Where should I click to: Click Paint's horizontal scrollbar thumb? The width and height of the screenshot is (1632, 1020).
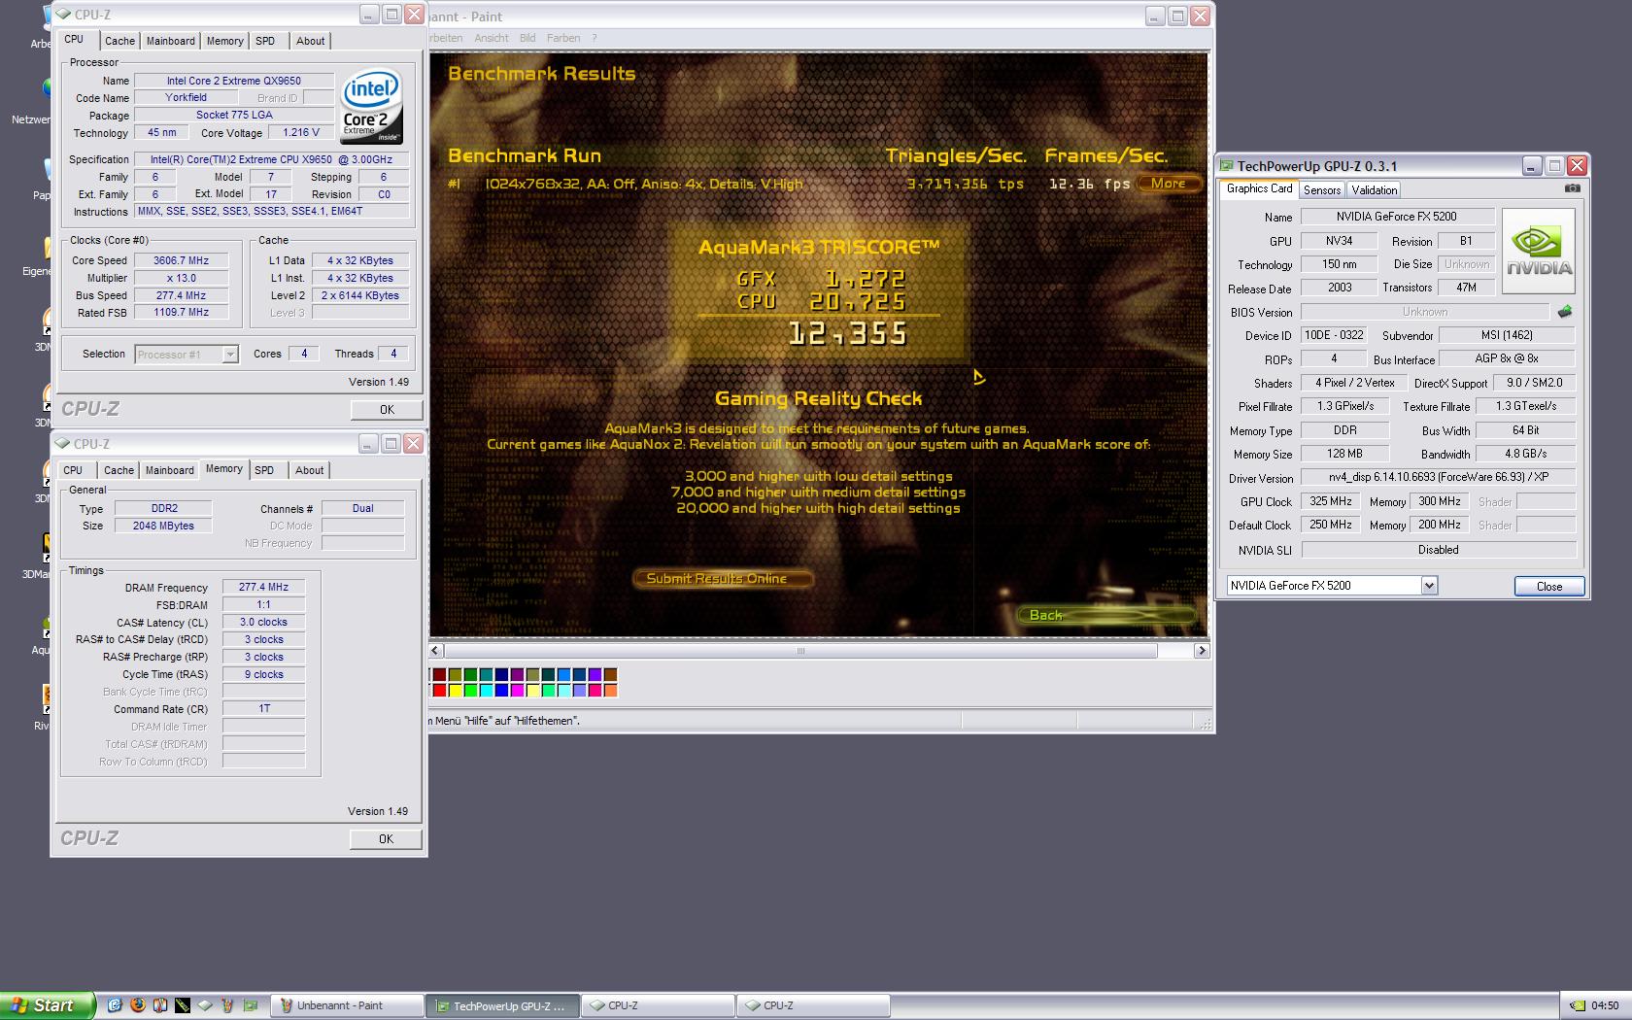tap(800, 651)
